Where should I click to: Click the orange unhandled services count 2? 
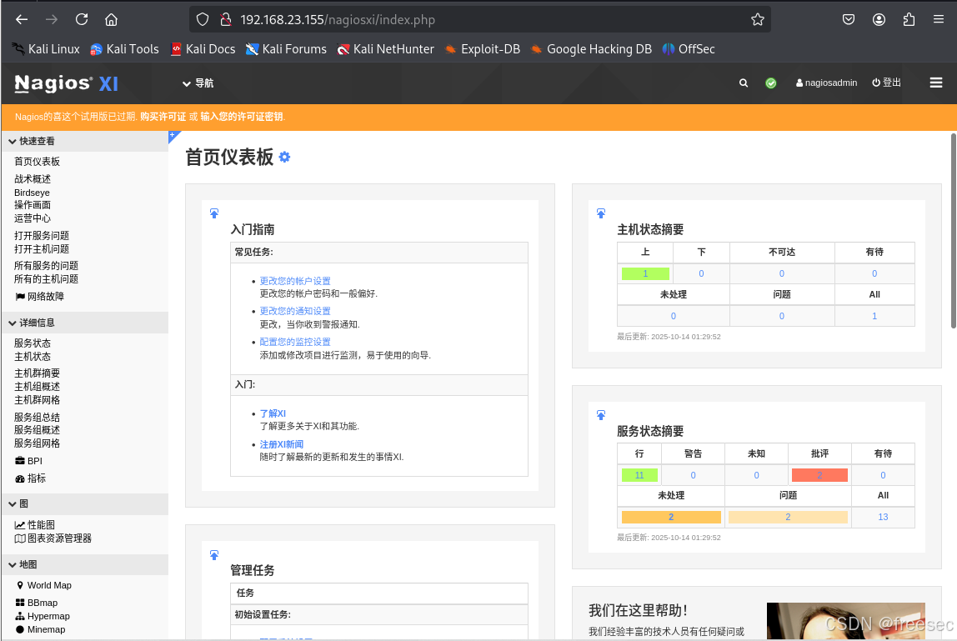(x=671, y=517)
